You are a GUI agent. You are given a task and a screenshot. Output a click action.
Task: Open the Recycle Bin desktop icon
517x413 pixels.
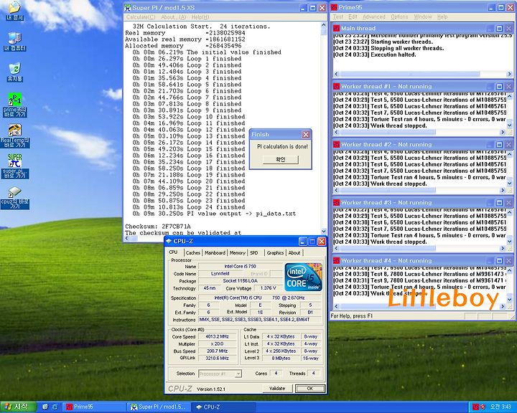coord(14,72)
